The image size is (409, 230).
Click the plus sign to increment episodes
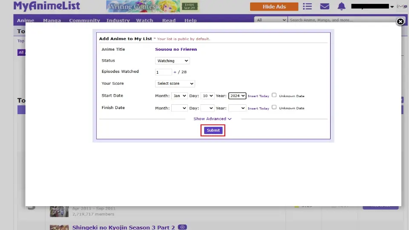click(175, 72)
